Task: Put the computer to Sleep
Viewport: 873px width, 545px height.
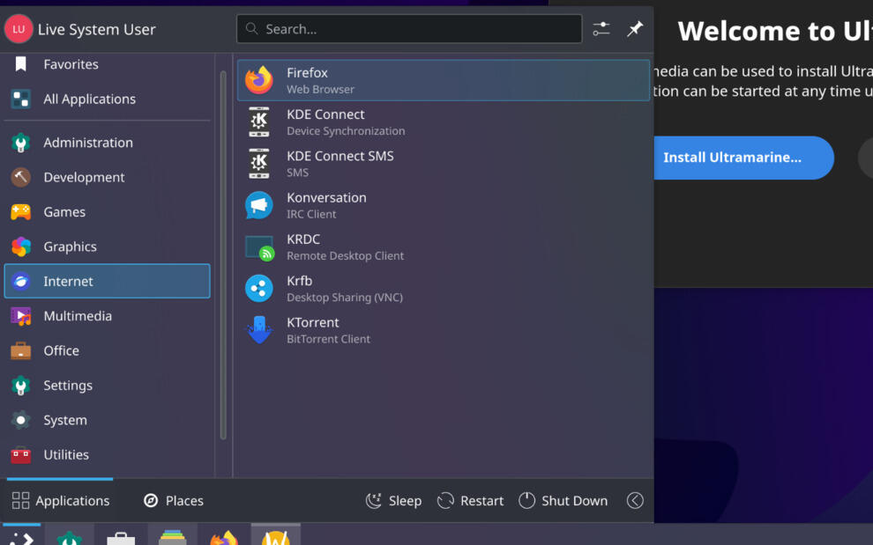Action: pos(393,500)
